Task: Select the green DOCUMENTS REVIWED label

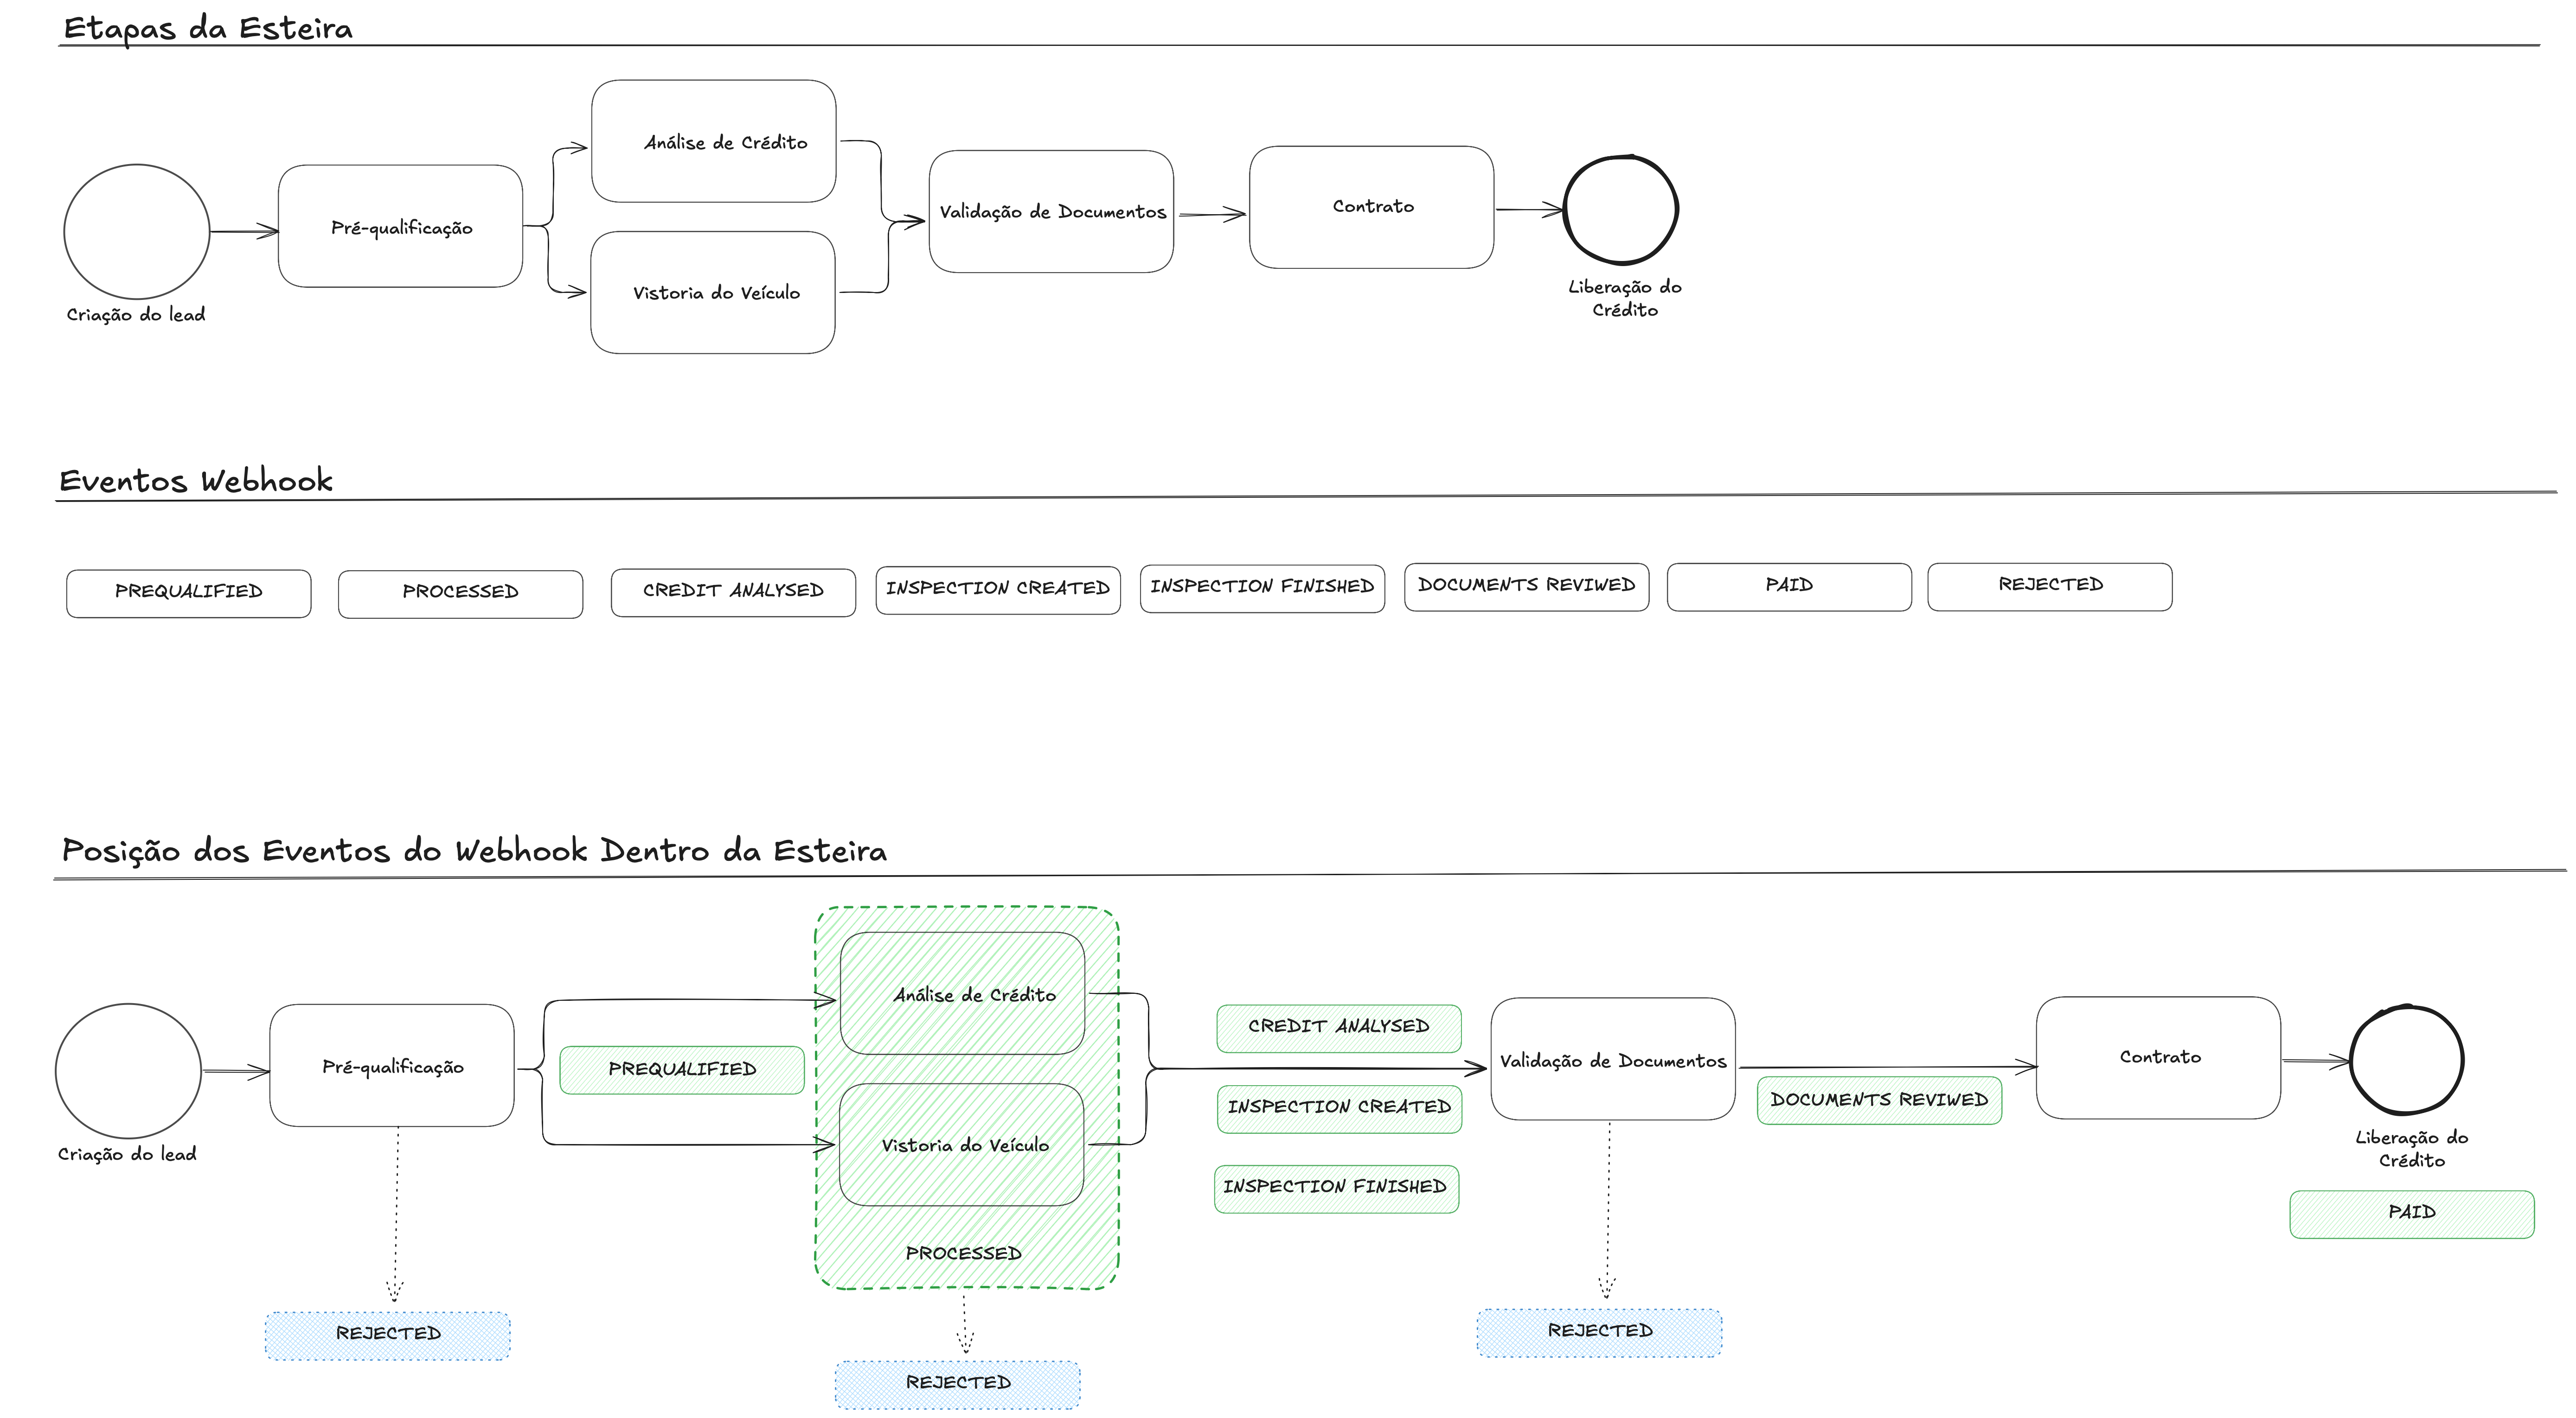Action: tap(1879, 1100)
